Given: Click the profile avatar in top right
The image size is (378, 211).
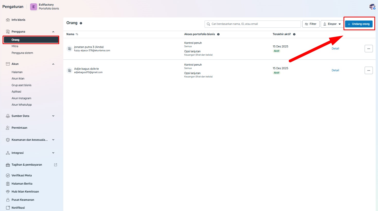Looking at the screenshot, I should pyautogui.click(x=372, y=7).
